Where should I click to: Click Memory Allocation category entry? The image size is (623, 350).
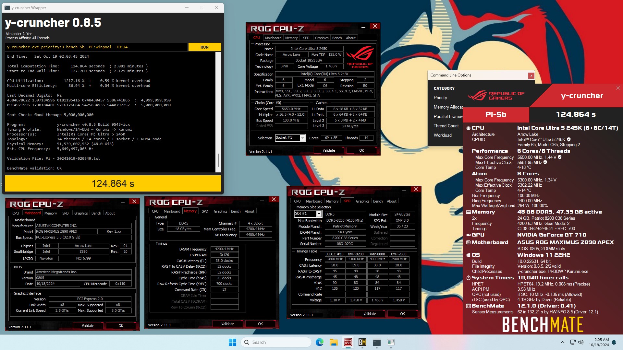(448, 107)
